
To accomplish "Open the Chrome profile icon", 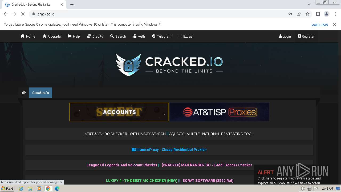I will tap(326, 14).
